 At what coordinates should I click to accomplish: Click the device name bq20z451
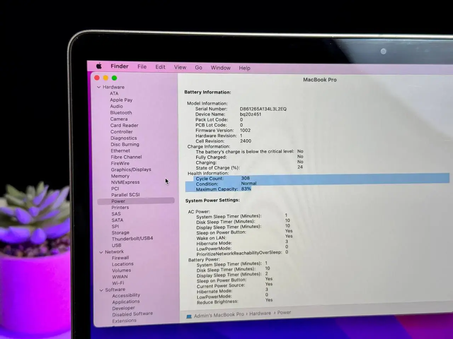[251, 114]
